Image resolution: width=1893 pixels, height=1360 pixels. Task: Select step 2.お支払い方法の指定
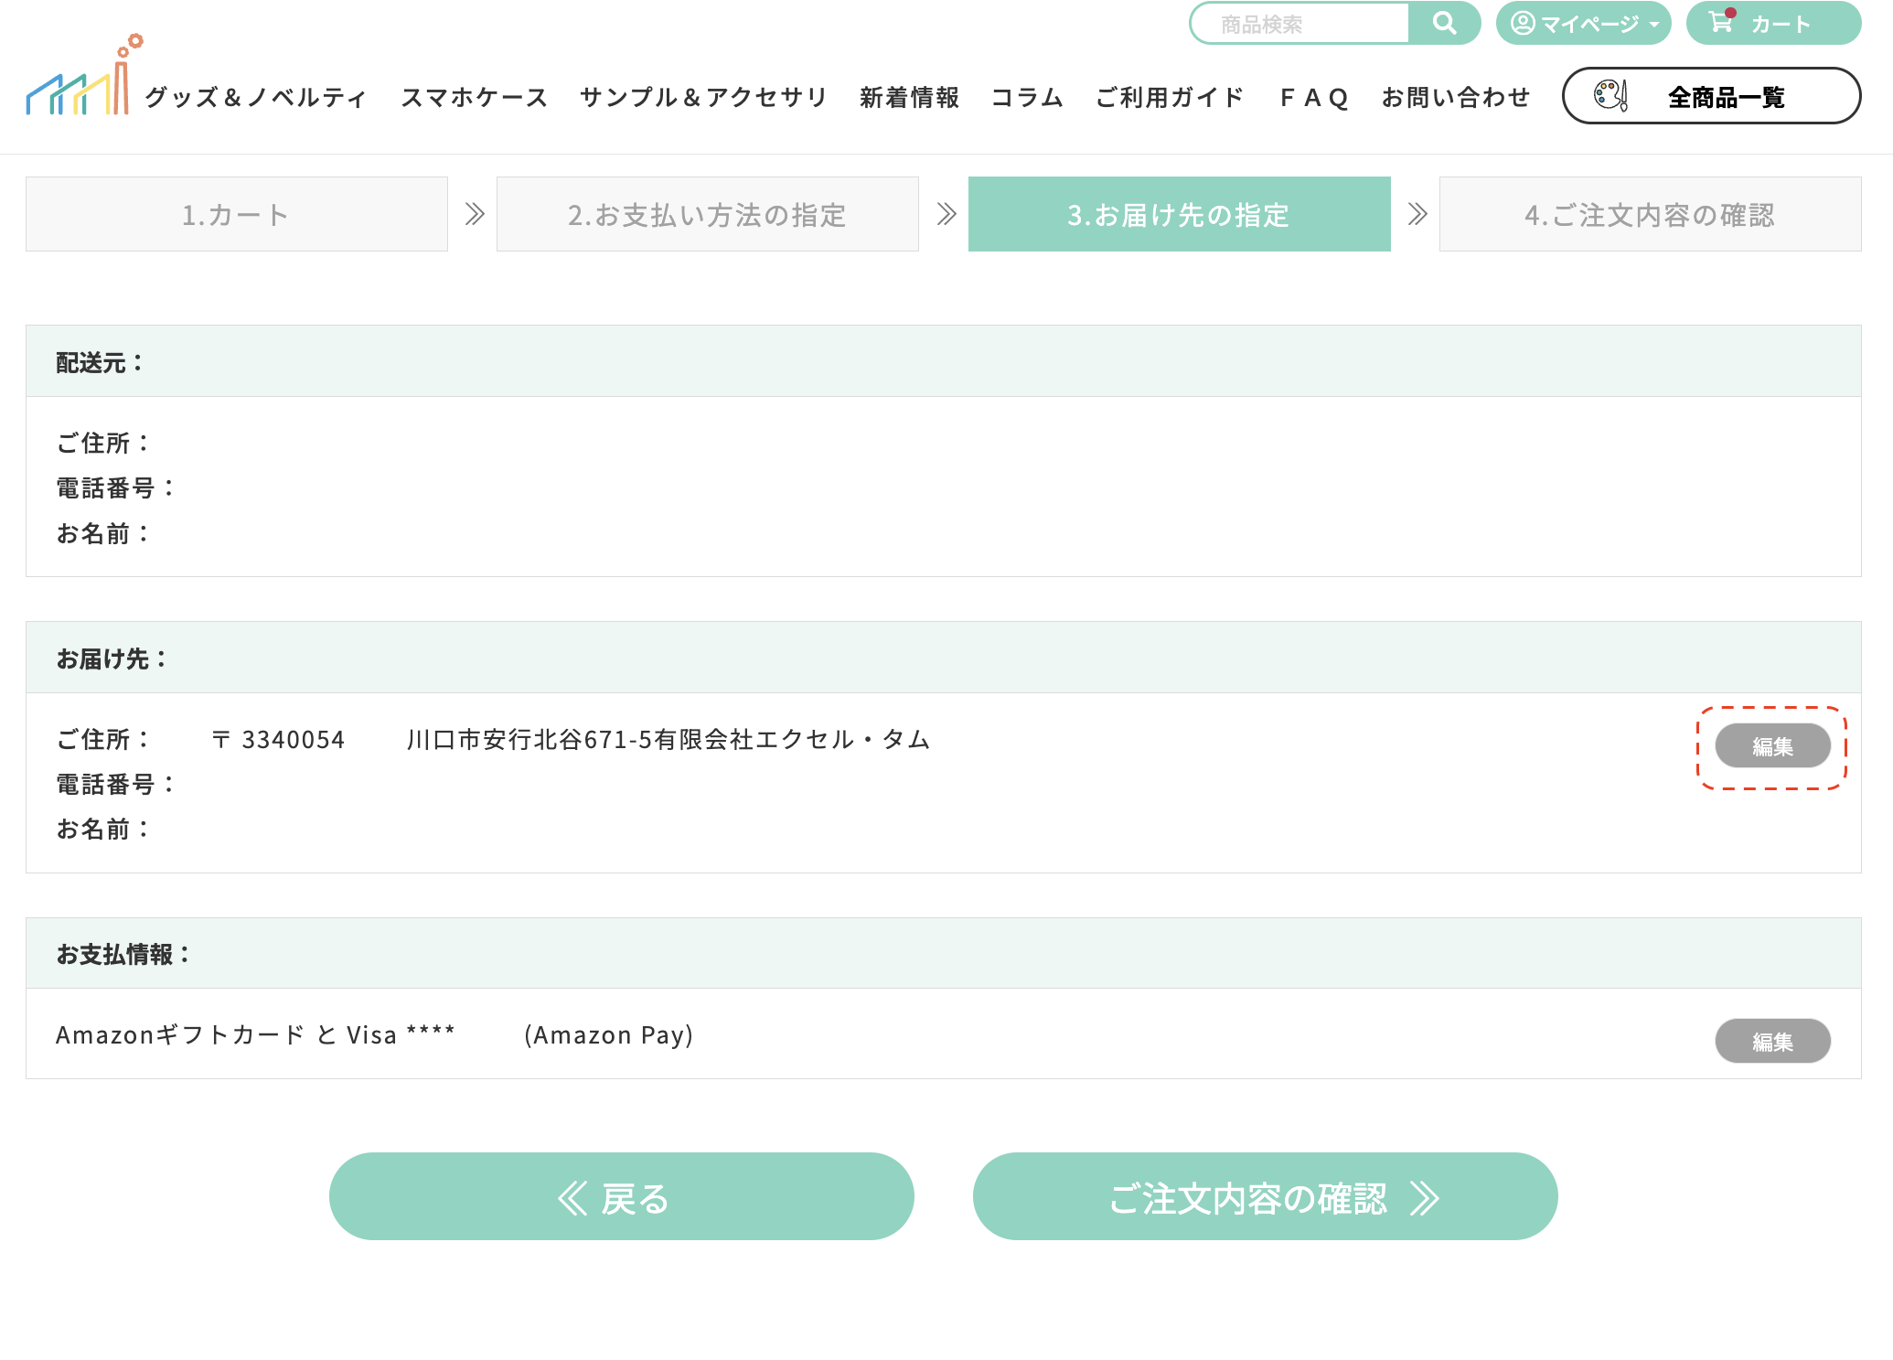708,214
